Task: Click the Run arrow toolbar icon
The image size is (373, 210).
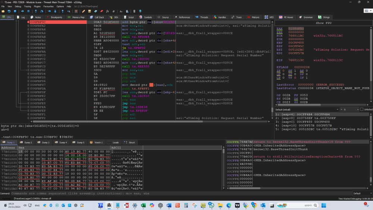Action: coord(22,12)
